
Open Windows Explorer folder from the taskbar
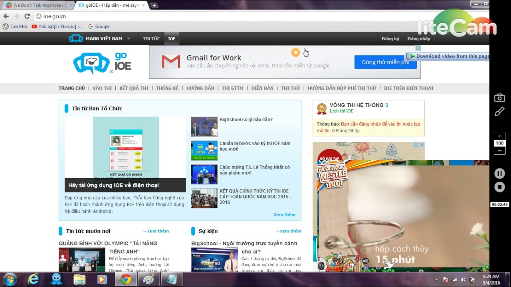(x=79, y=279)
